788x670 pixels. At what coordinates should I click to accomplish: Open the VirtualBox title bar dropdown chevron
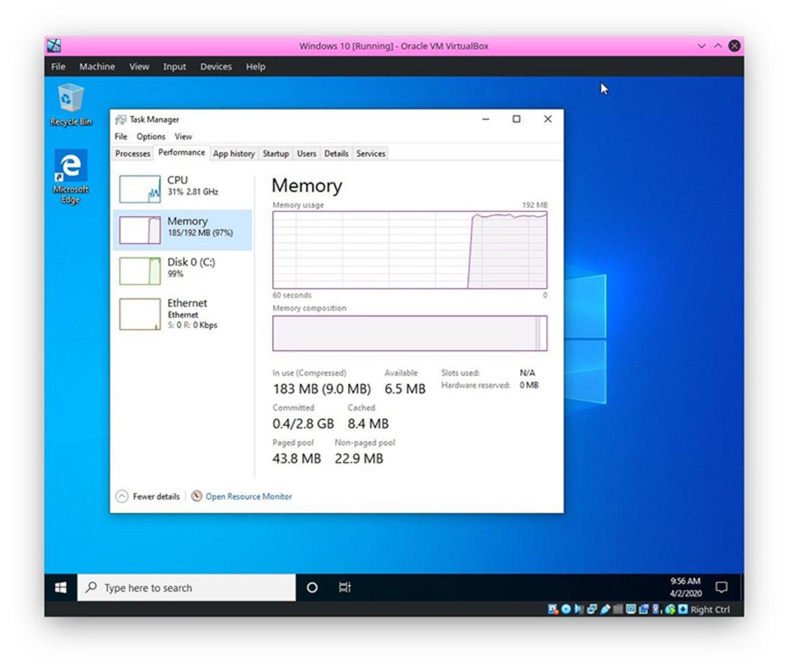click(x=701, y=45)
